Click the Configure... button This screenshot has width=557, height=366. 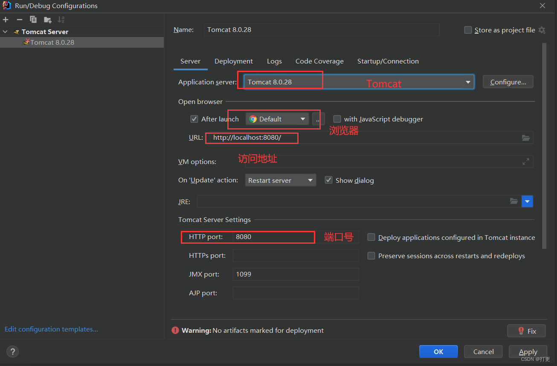point(508,82)
